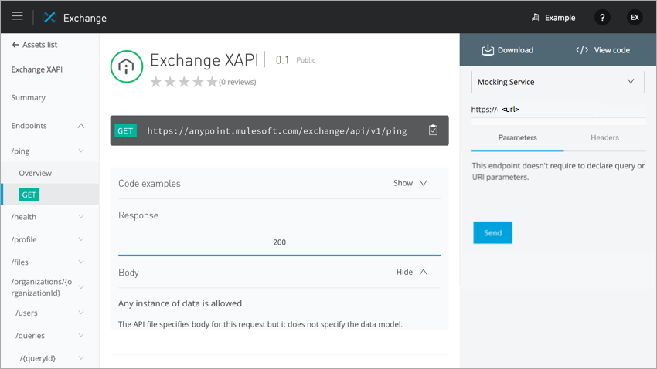The height and width of the screenshot is (369, 657).
Task: Open the EX user avatar menu
Action: pyautogui.click(x=635, y=18)
